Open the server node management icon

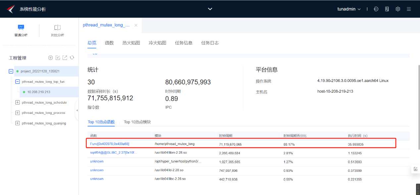tap(387, 9)
